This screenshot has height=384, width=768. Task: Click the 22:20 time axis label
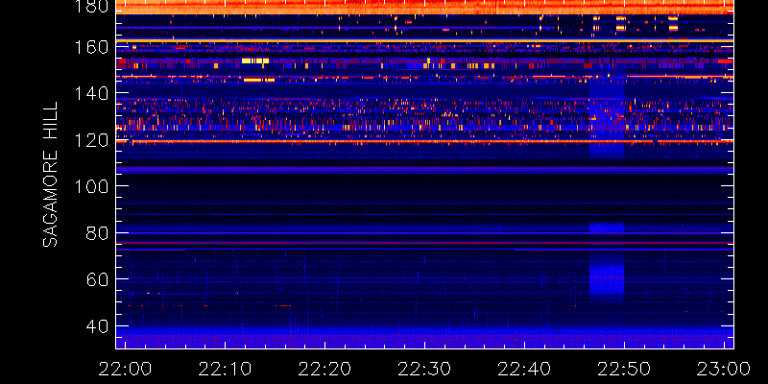click(325, 369)
